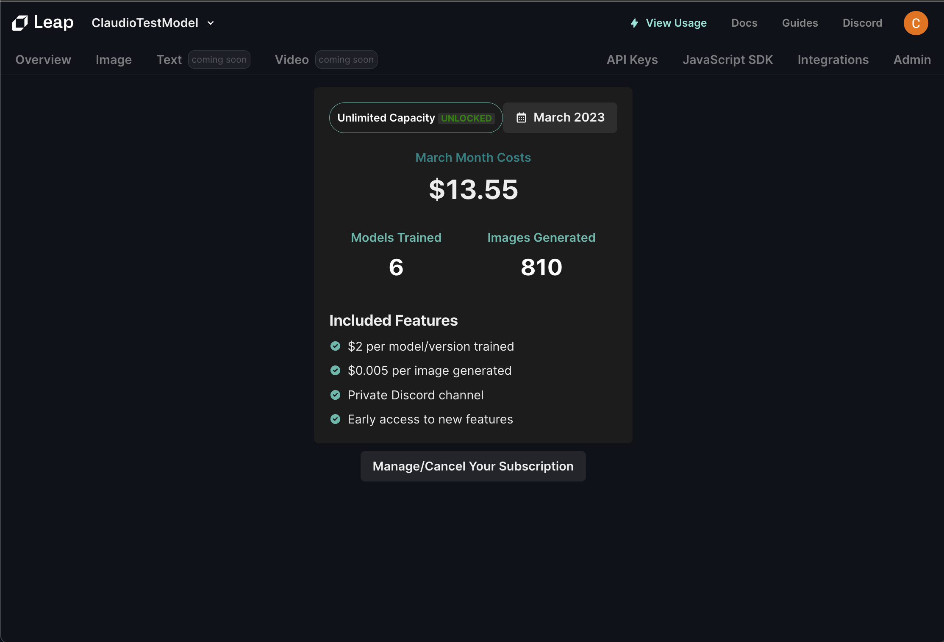Switch to the Overview tab
Screen dimensions: 944x642
tap(43, 60)
